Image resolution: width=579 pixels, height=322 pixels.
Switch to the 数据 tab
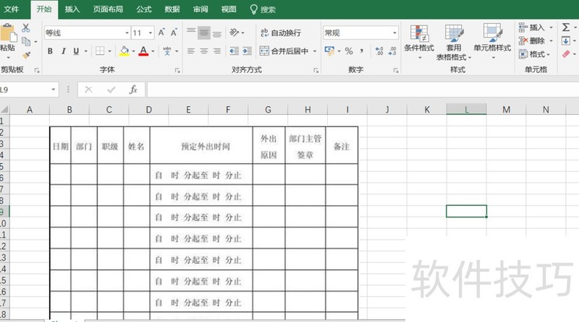click(172, 9)
